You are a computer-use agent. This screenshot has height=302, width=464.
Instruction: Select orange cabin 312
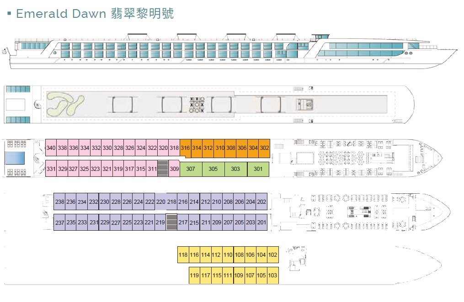208,148
